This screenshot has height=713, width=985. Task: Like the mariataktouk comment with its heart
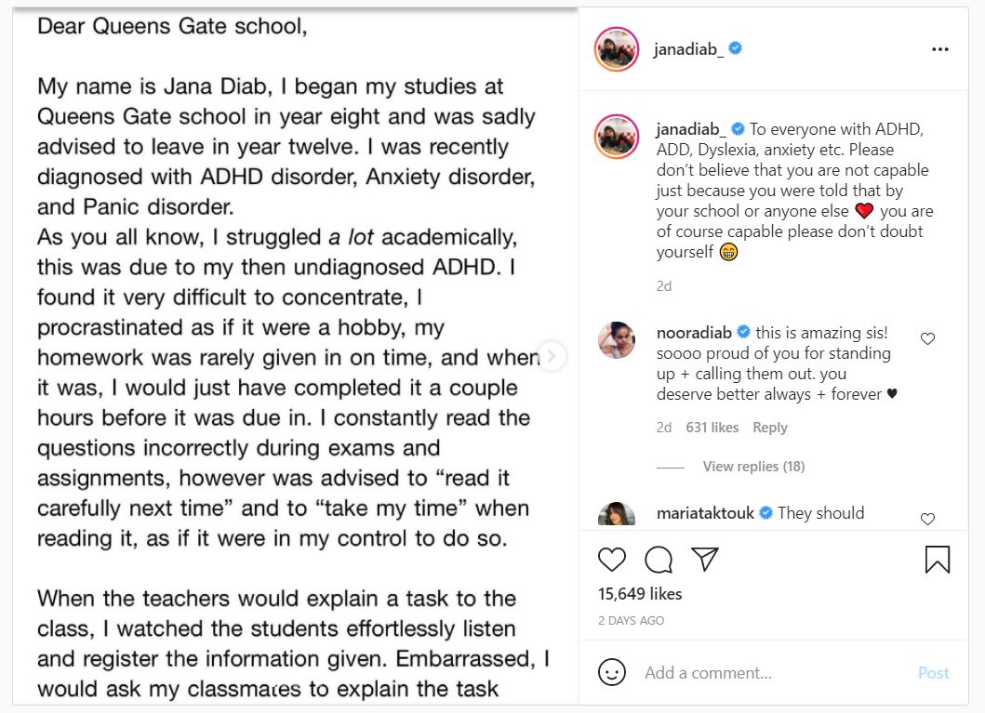pyautogui.click(x=927, y=519)
